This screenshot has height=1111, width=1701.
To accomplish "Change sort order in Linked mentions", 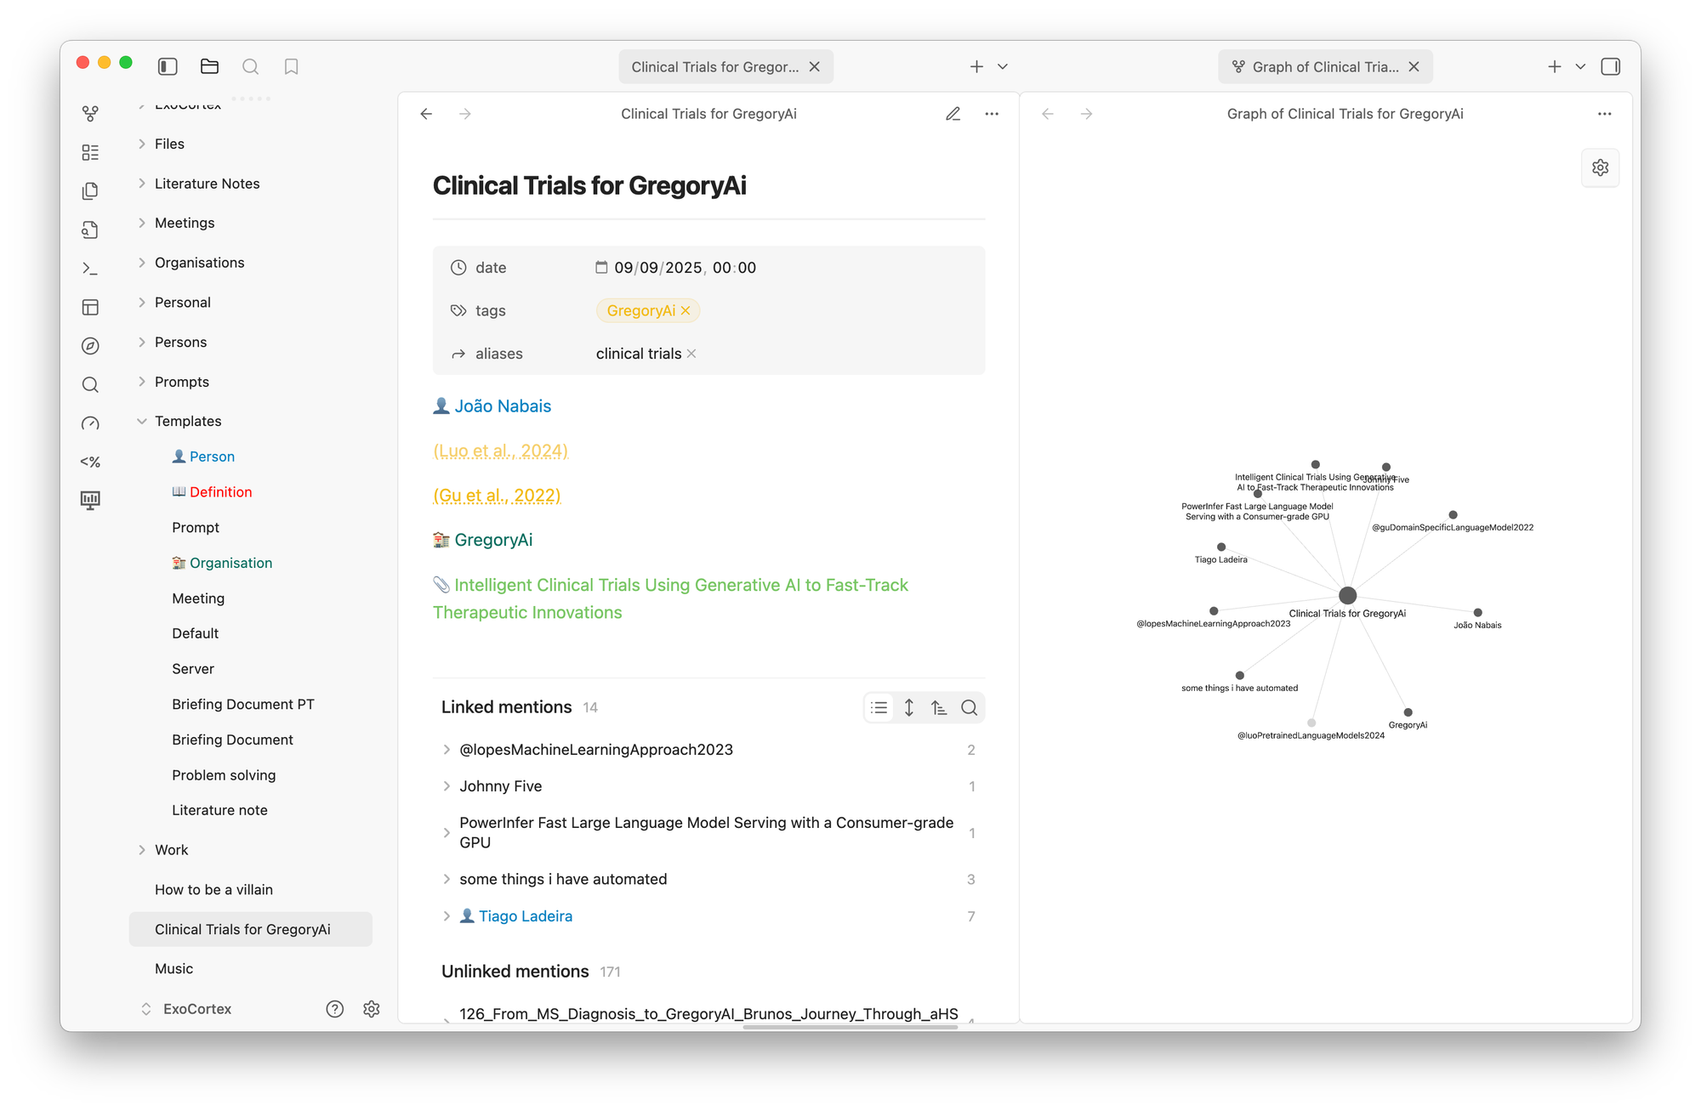I will pos(939,707).
